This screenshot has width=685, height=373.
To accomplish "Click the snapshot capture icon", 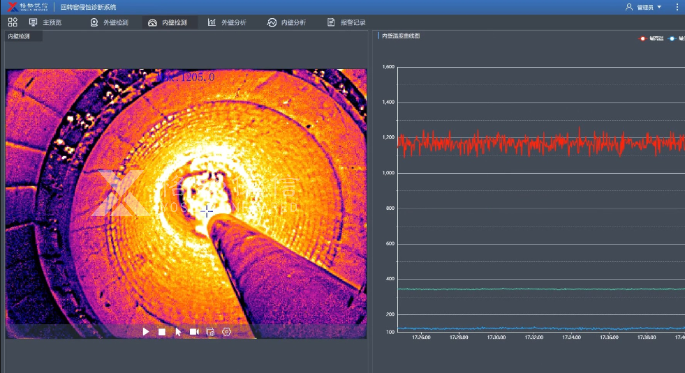I will pyautogui.click(x=210, y=332).
